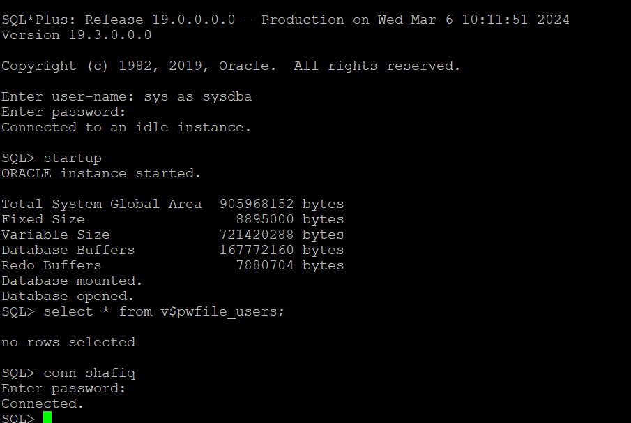Click the 'sys as sysdba' user-name entry
The height and width of the screenshot is (423, 631).
coord(198,96)
